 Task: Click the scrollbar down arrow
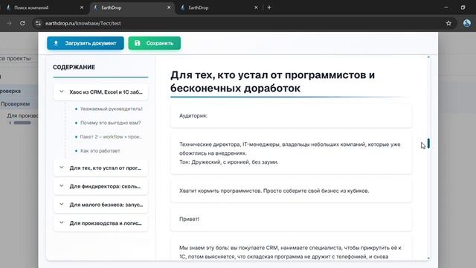tap(428, 258)
